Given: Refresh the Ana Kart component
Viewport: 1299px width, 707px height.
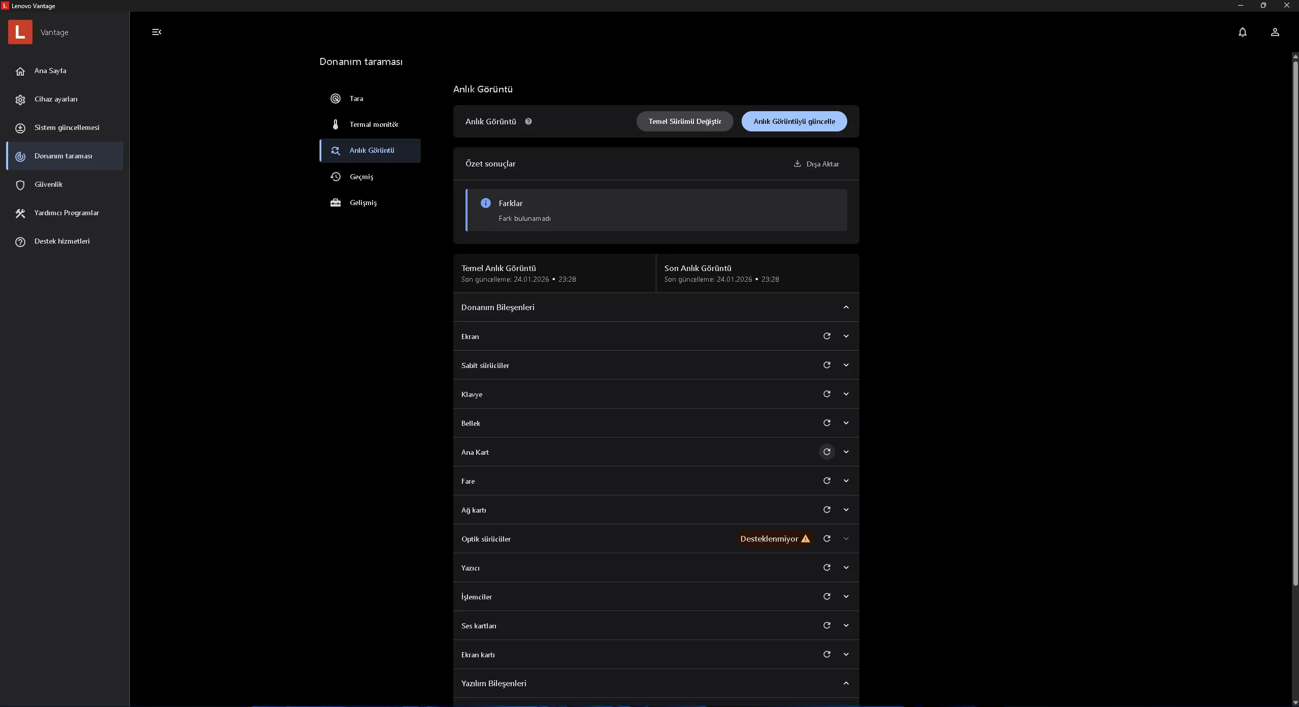Looking at the screenshot, I should [x=826, y=452].
